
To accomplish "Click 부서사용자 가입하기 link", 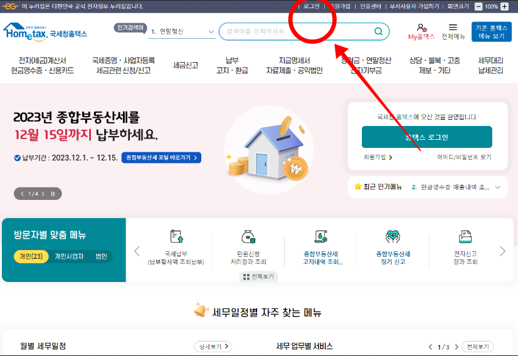I will coord(415,6).
